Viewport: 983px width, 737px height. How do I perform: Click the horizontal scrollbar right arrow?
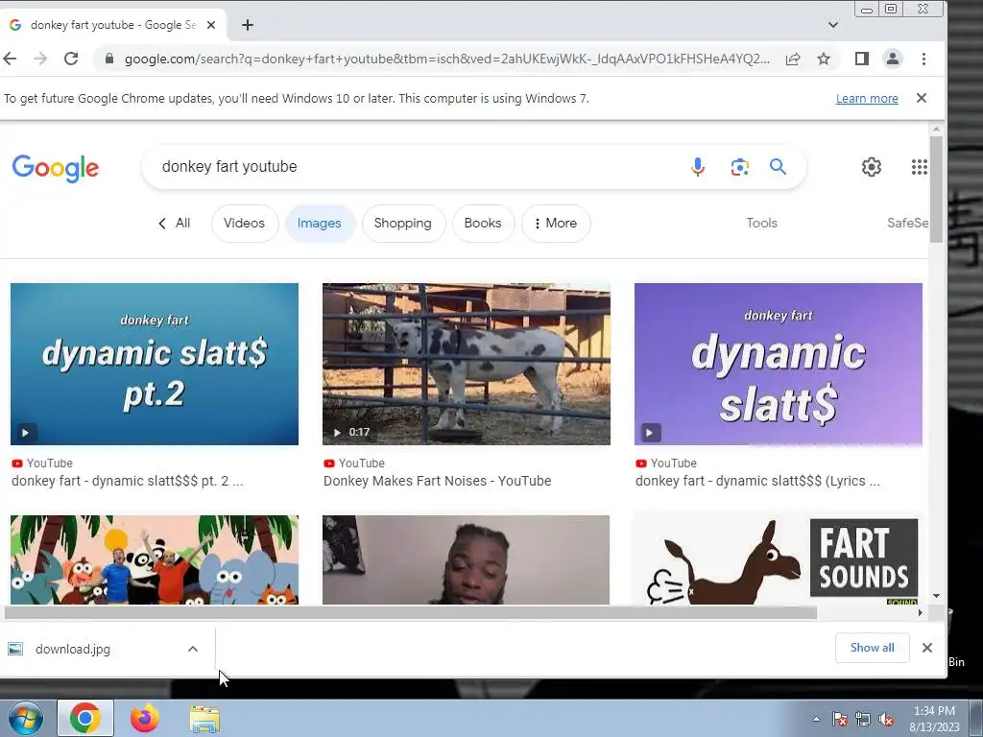921,612
